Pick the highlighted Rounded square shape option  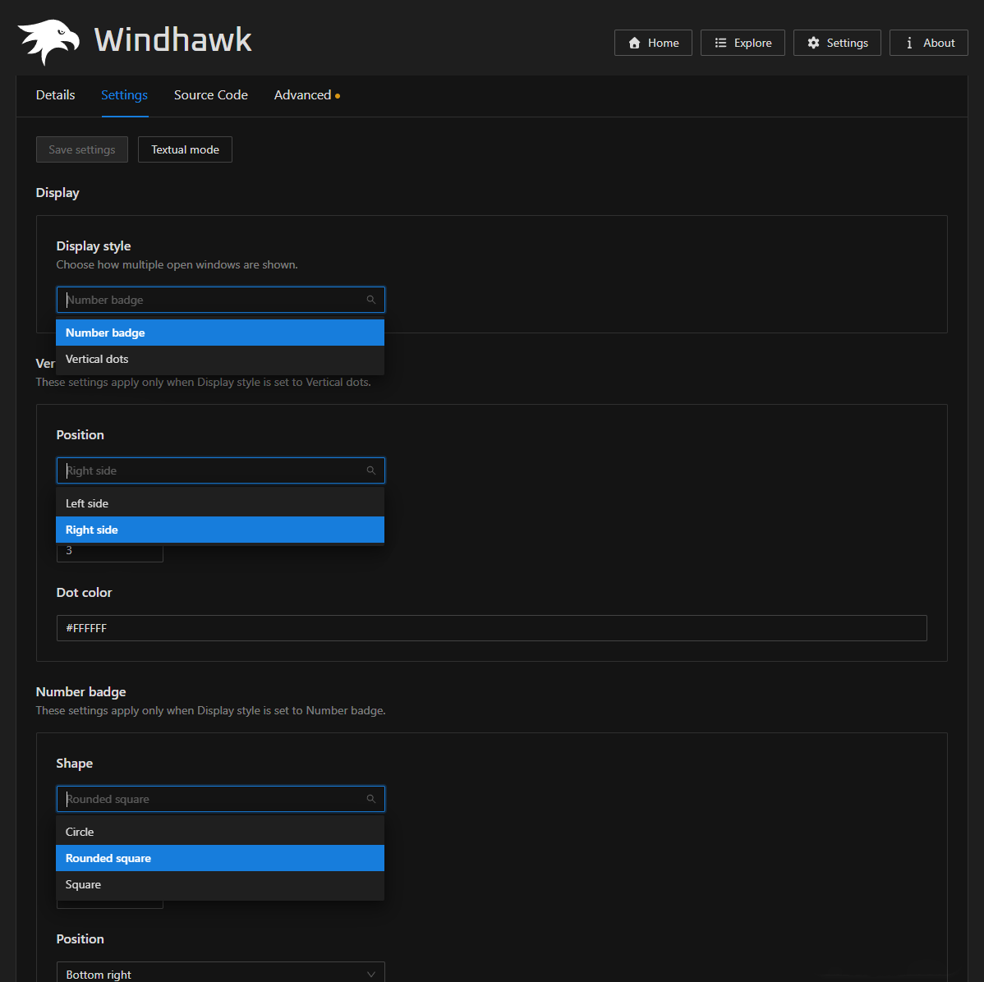219,858
